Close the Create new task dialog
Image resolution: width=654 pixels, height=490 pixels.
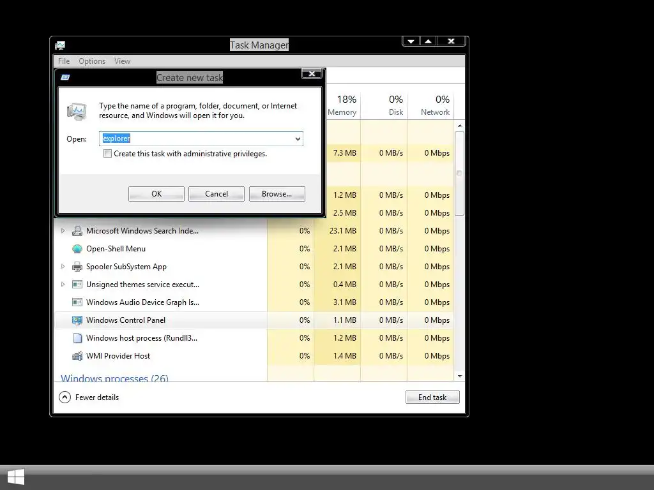[x=312, y=74]
